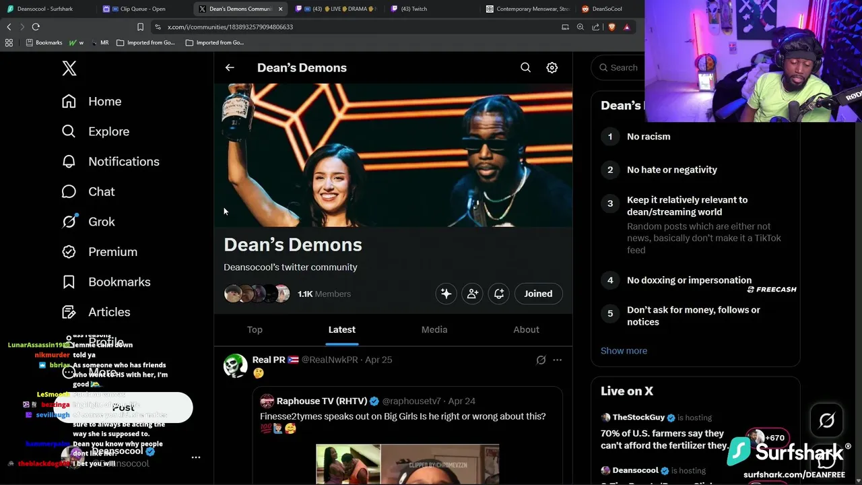Search within Dean's Demons community
This screenshot has width=862, height=485.
[x=525, y=67]
